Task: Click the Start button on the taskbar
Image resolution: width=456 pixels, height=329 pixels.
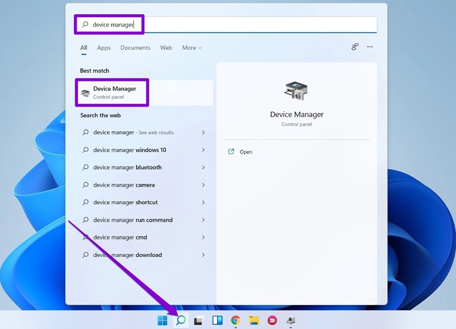Action: (162, 320)
